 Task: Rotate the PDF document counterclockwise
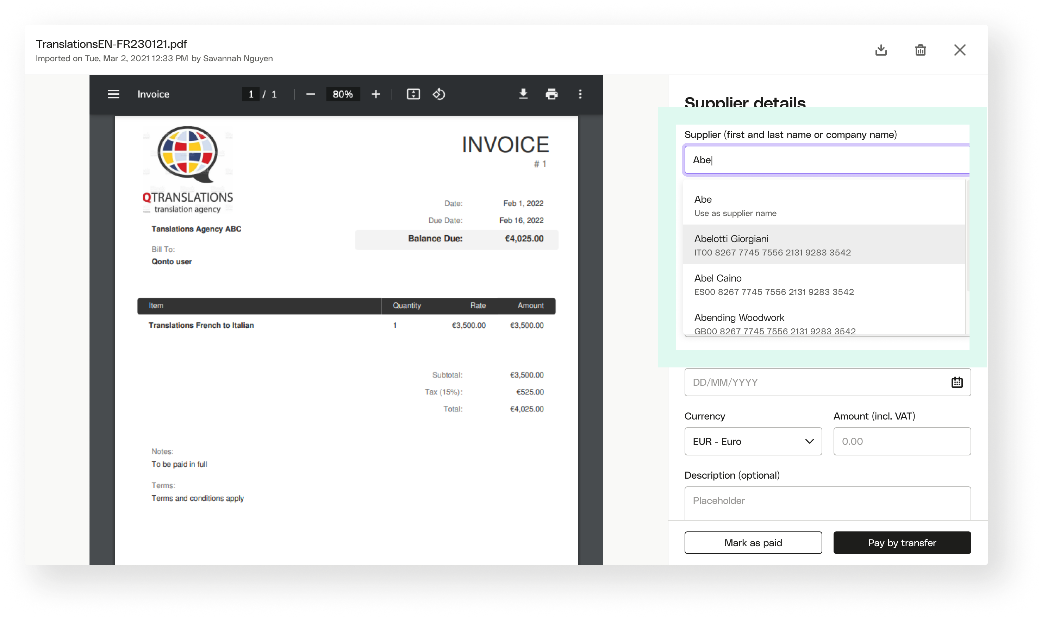point(439,94)
